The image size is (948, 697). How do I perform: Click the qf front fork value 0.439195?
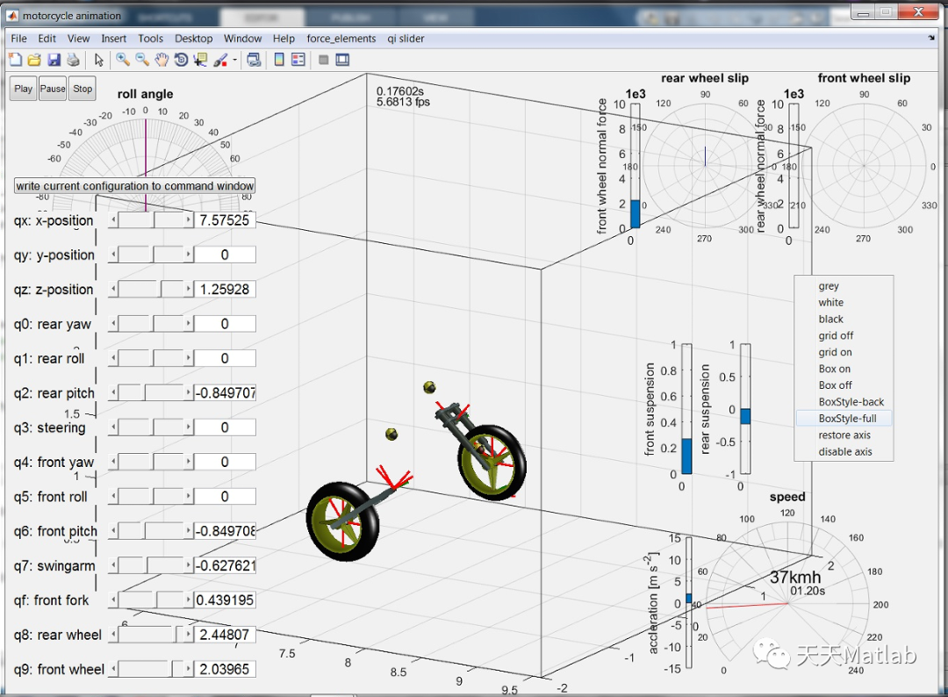(x=225, y=600)
